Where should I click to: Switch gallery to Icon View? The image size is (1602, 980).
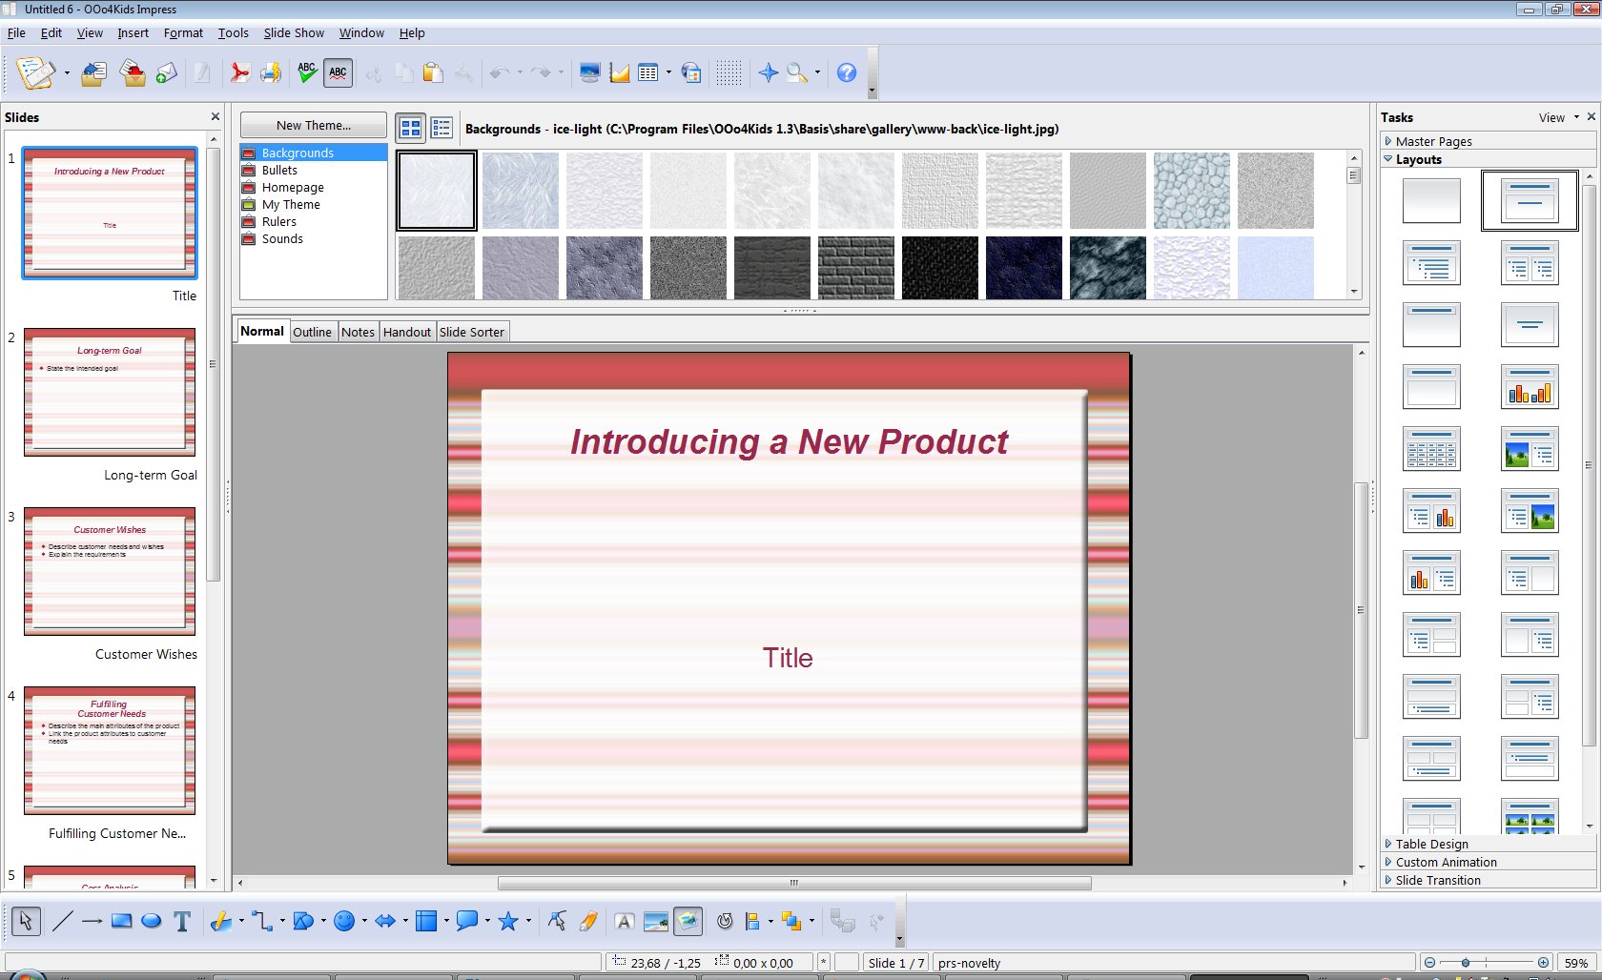pos(411,128)
